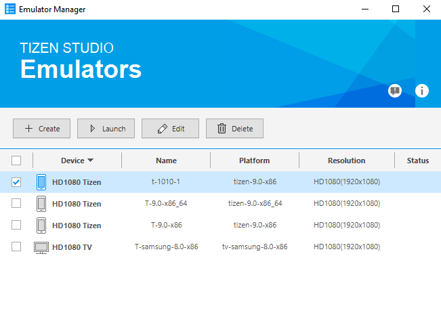
Task: Delete the selected emulator
Action: [234, 129]
